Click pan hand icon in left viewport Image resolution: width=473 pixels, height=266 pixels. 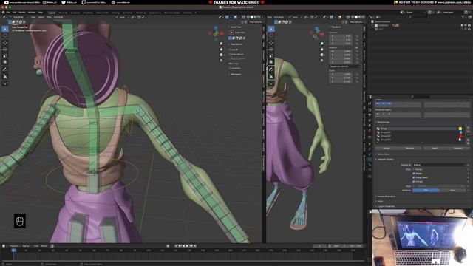[221, 50]
